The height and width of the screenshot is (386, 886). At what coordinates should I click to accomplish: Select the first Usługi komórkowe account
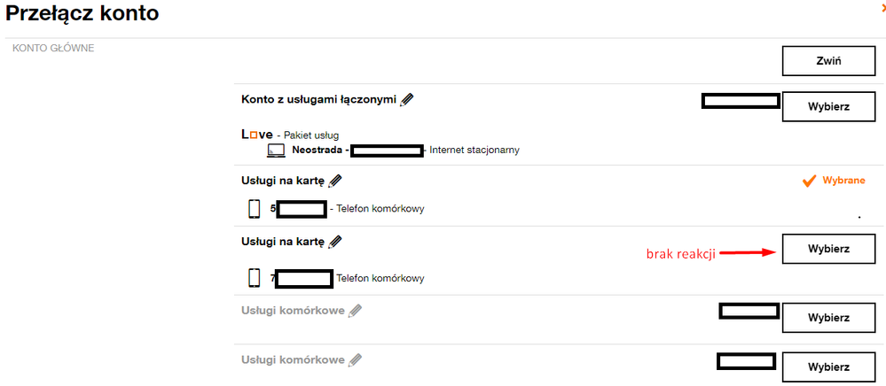point(828,318)
